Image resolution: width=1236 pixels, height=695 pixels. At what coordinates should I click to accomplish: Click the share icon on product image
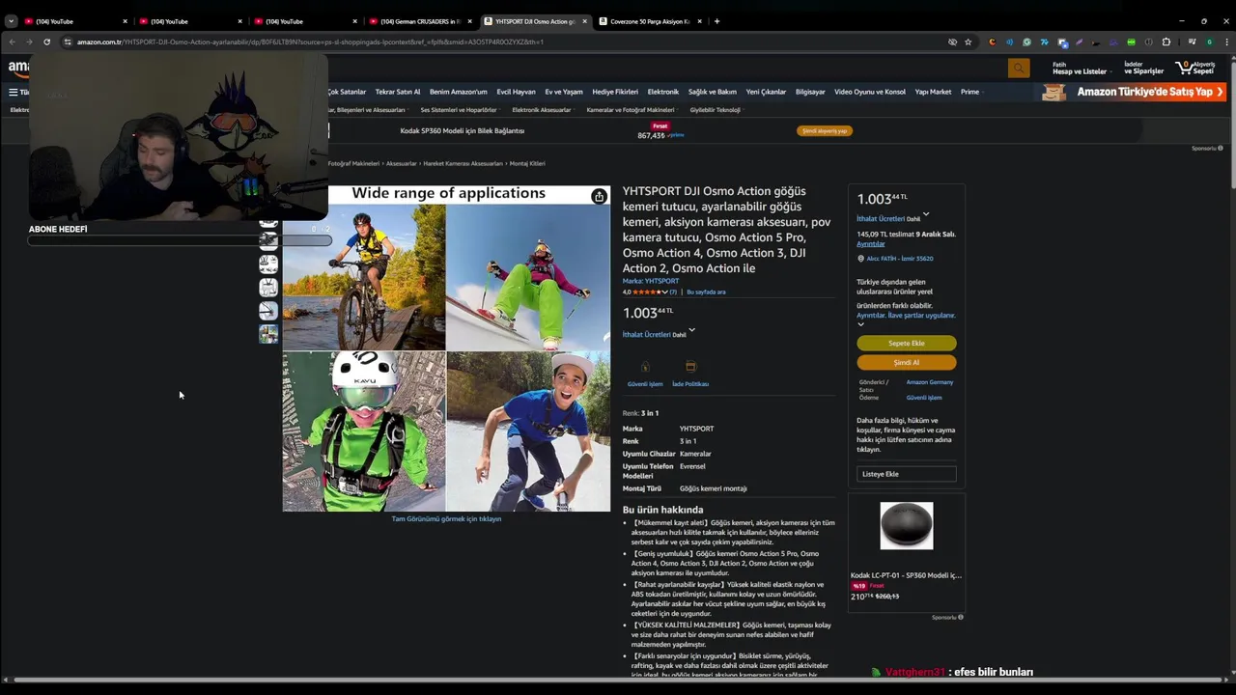click(x=599, y=197)
